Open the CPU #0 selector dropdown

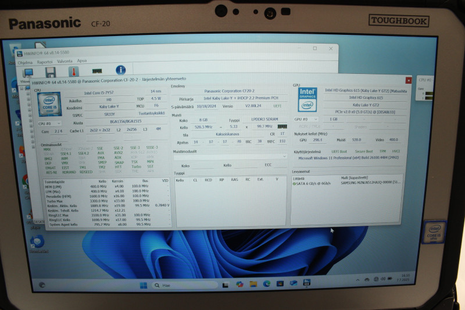(49, 123)
